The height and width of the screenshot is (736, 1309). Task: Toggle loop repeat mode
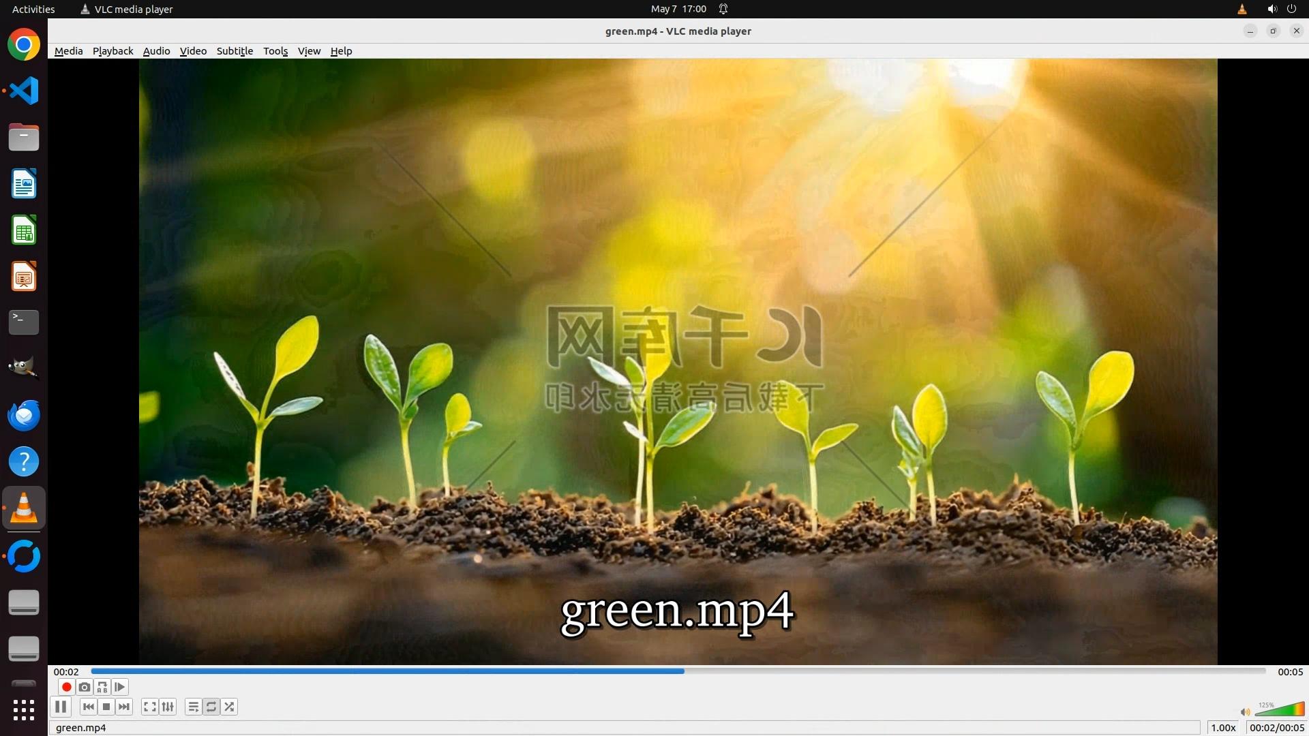tap(211, 707)
